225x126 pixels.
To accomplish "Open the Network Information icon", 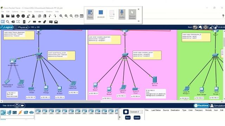I will tap(23, 16).
